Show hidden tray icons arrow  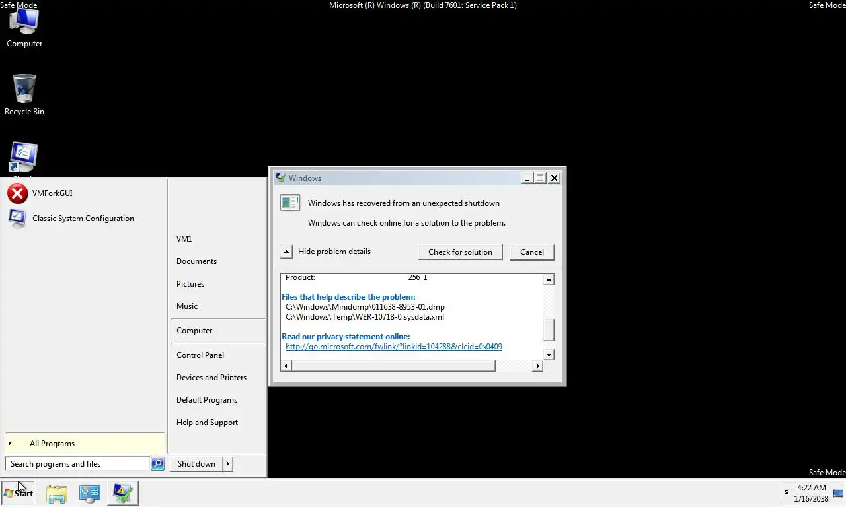pos(787,493)
